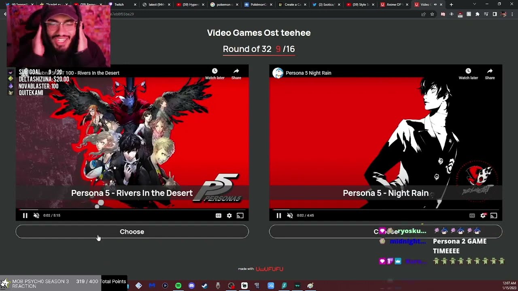Expand the tab search dropdown
The width and height of the screenshot is (518, 291).
475,4
